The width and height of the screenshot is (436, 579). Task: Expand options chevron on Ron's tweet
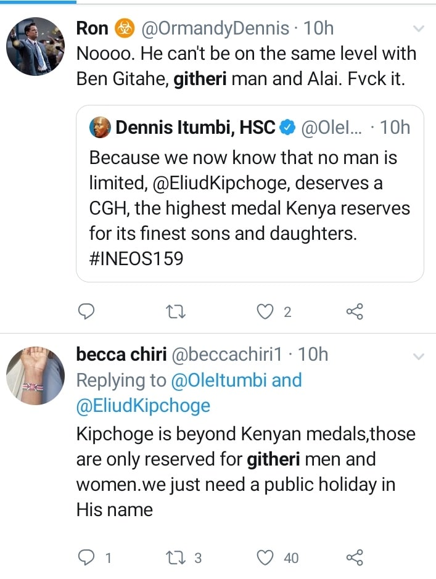tap(418, 28)
